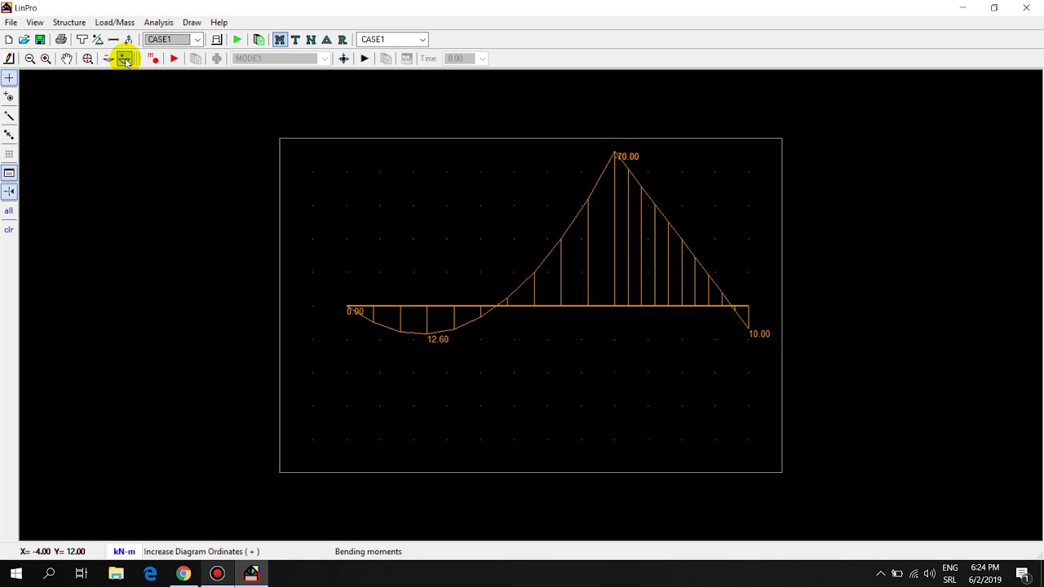The height and width of the screenshot is (587, 1044).
Task: Toggle the deflection triangle diagram icon
Action: (326, 40)
